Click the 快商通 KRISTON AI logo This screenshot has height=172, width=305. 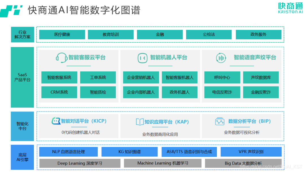[x=290, y=8]
